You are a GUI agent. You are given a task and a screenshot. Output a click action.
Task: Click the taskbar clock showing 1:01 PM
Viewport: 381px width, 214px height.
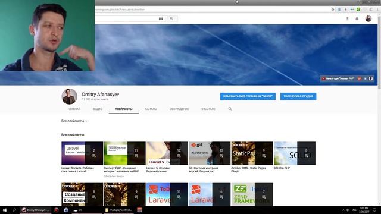[364, 210]
